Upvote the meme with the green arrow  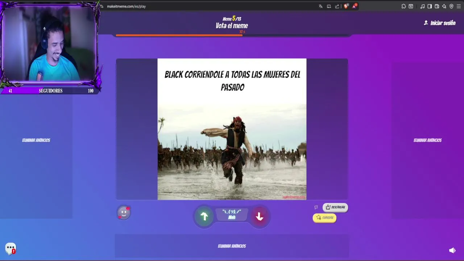(204, 216)
